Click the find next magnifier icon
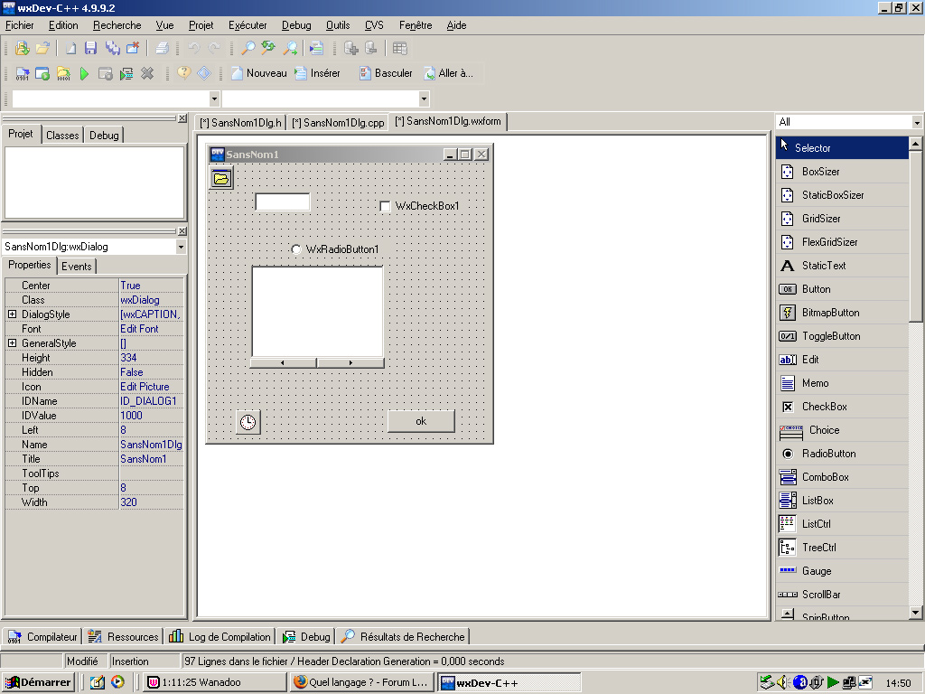Viewport: 925px width, 694px height. [290, 49]
